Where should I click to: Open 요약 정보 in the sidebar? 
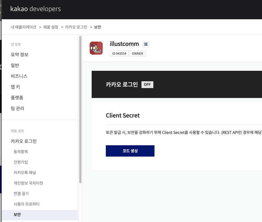pos(20,54)
